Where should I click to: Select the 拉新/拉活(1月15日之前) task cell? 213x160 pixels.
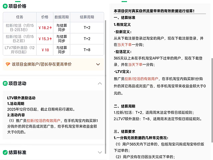20,39
